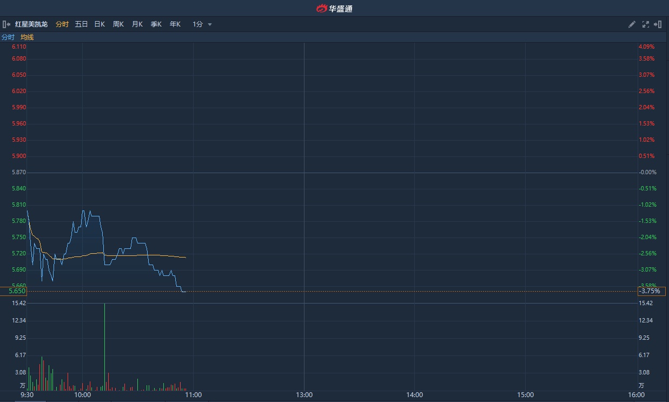Click the 5.650 current price label
The image size is (669, 402).
[x=14, y=291]
